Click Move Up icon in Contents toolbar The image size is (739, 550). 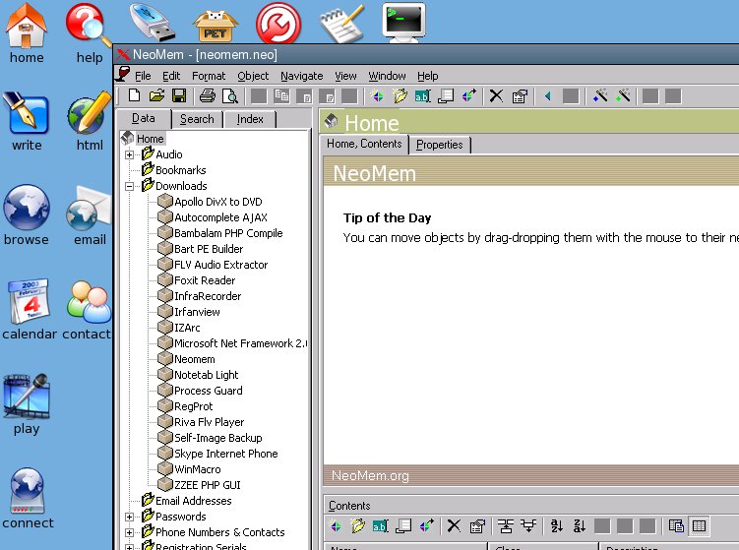[506, 526]
